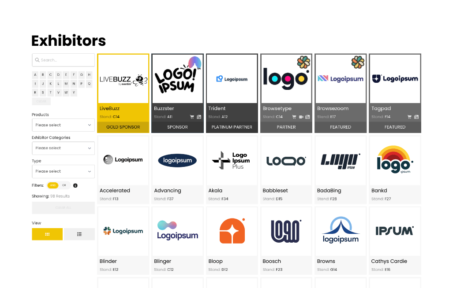
Task: Open Buzzster's news article icon
Action: tap(199, 117)
